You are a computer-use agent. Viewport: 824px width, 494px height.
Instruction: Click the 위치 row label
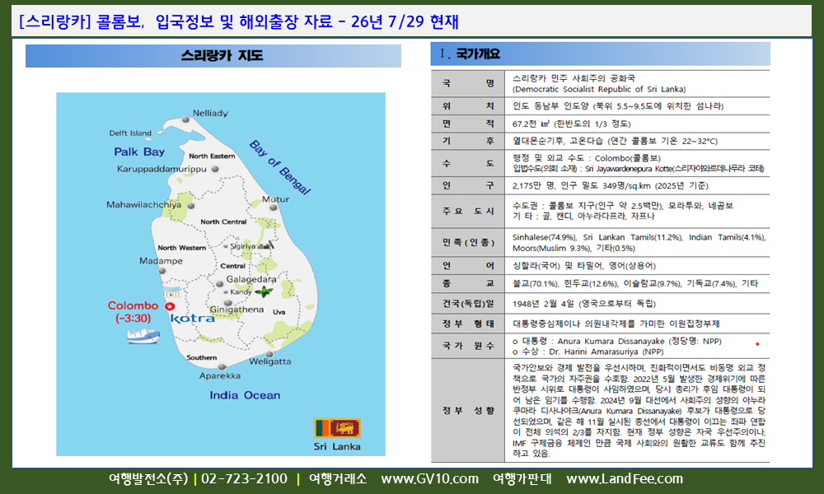pos(468,106)
